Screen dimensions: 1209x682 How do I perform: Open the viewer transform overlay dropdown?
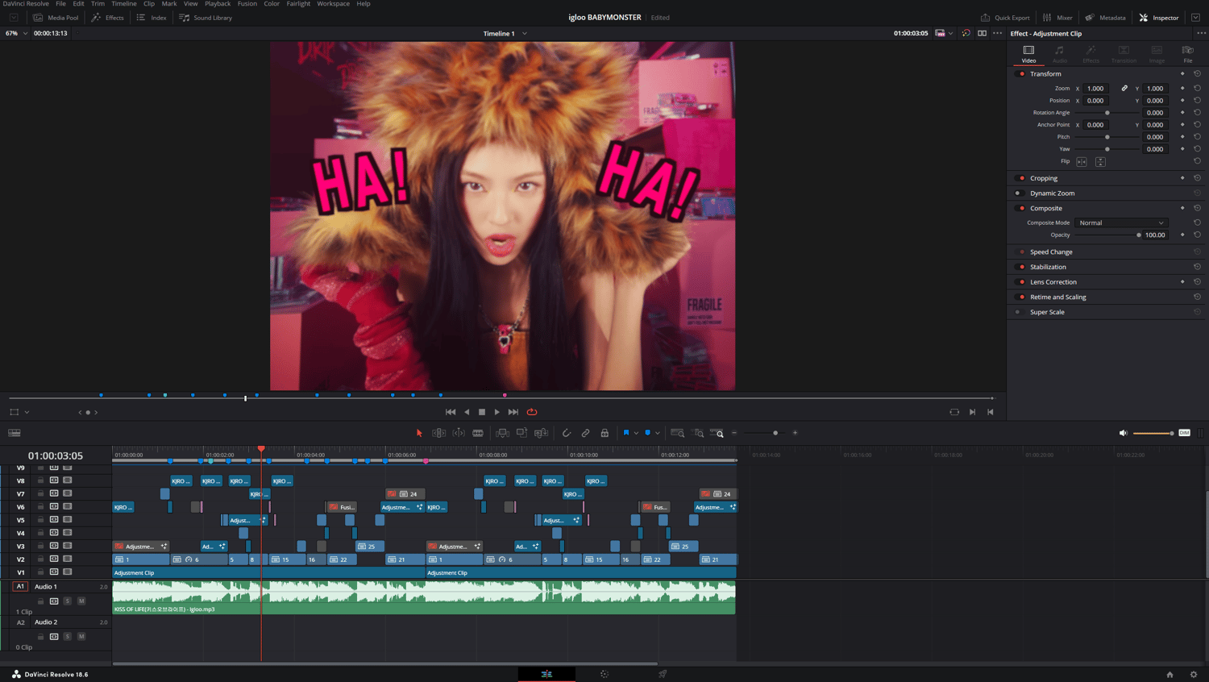coord(27,412)
